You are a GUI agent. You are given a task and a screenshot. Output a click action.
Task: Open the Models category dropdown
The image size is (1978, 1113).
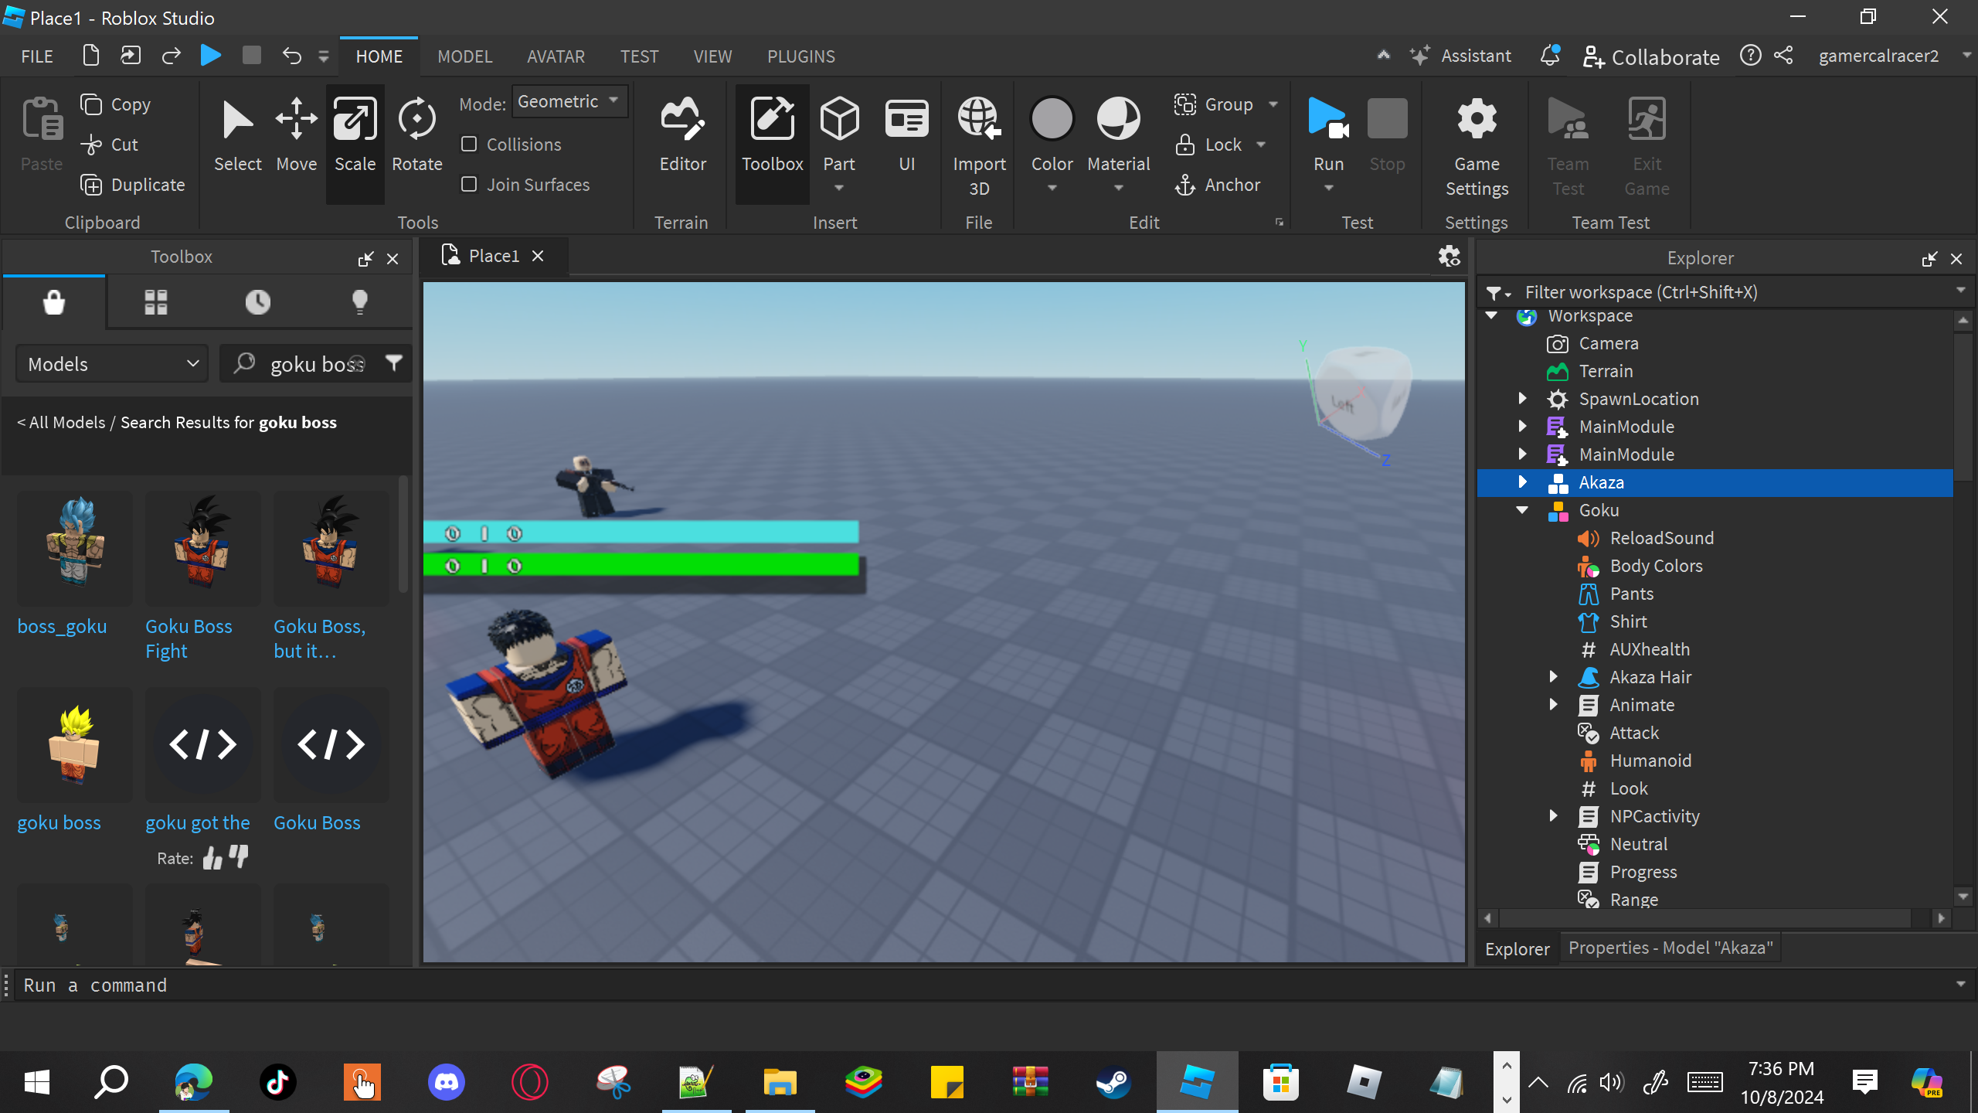(x=113, y=364)
